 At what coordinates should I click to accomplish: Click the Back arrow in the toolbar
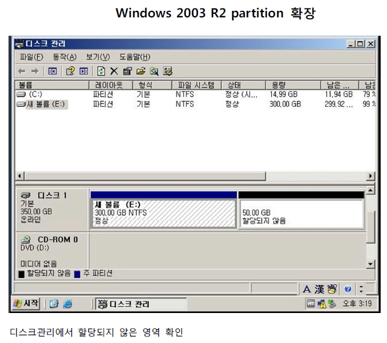click(x=22, y=71)
